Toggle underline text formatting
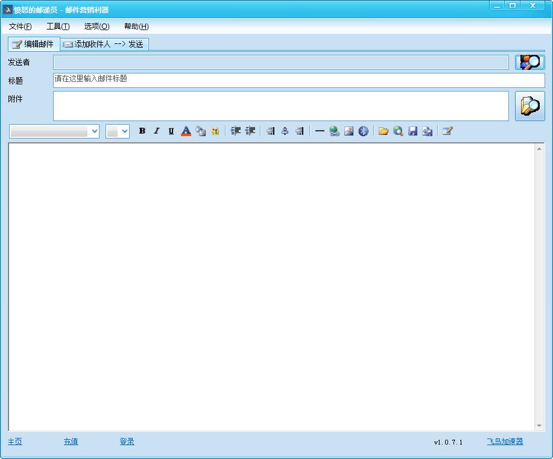The image size is (553, 459). point(171,131)
